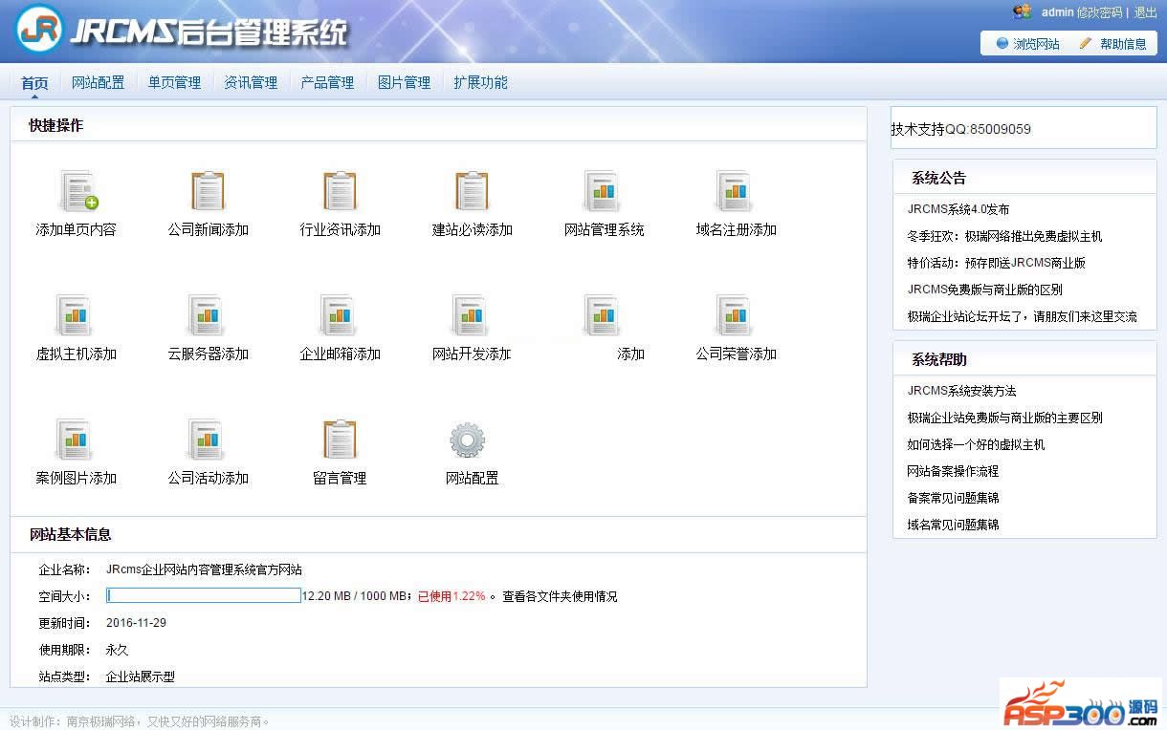Click the 公司新闻添加 clipboard icon
Screen dimensions: 1167x730
pyautogui.click(x=208, y=191)
